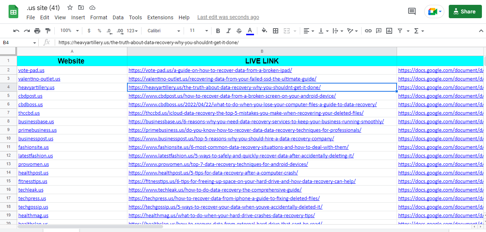Open the Format menu

tap(98, 17)
